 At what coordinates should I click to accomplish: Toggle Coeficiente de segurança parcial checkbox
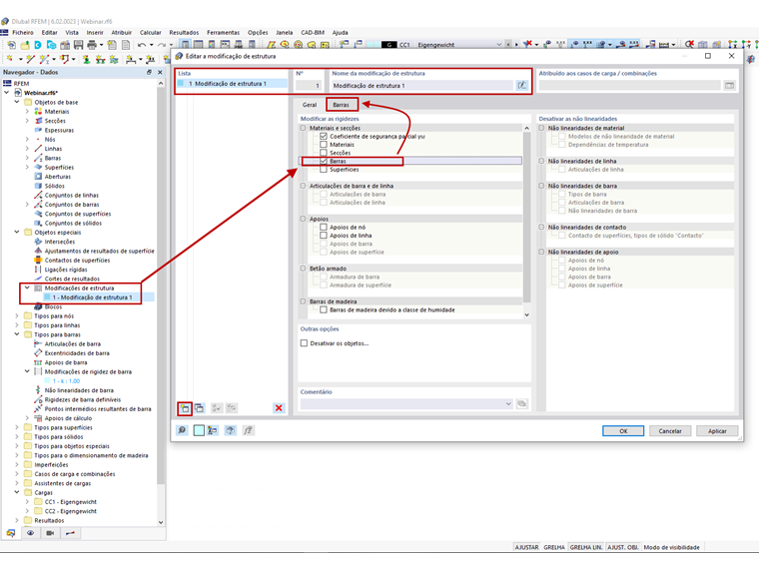pos(324,136)
